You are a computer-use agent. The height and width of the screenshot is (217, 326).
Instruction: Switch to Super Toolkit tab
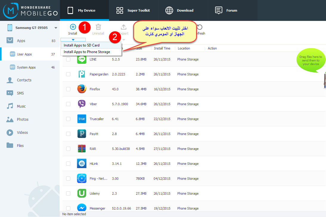pyautogui.click(x=134, y=10)
